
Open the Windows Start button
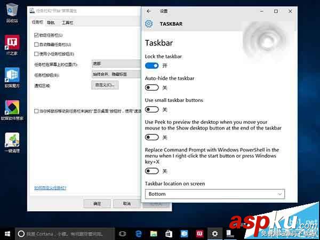tap(7, 234)
